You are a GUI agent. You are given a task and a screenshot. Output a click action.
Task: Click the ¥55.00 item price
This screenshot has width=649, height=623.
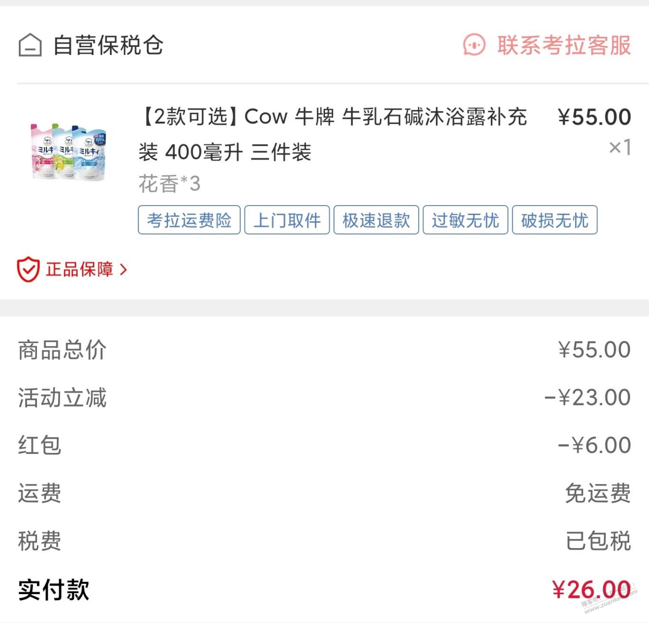pyautogui.click(x=594, y=117)
